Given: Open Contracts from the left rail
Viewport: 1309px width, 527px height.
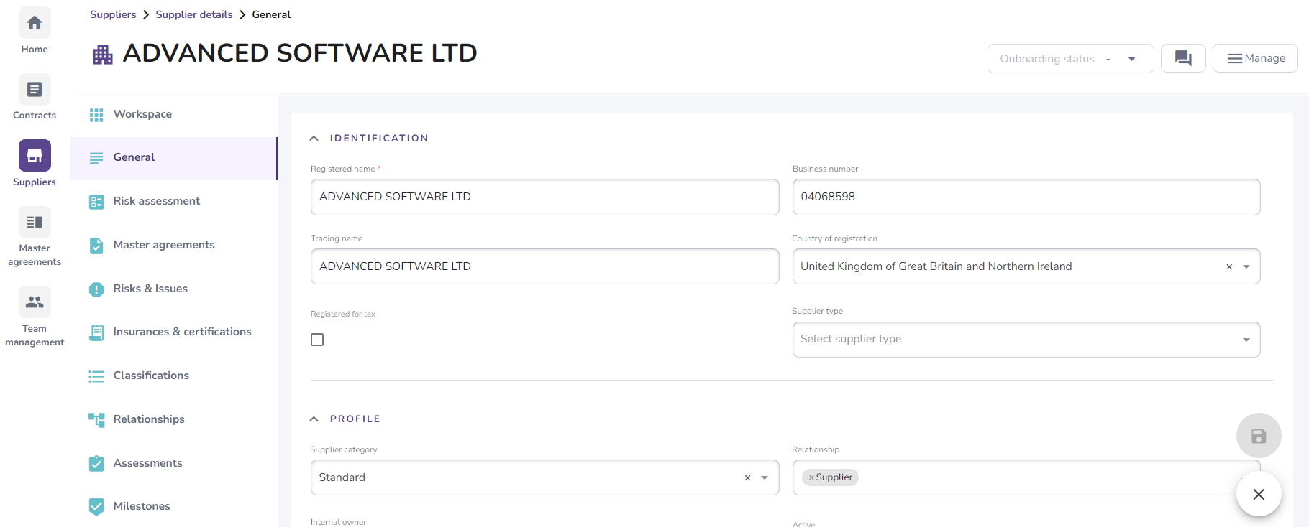Looking at the screenshot, I should (35, 90).
